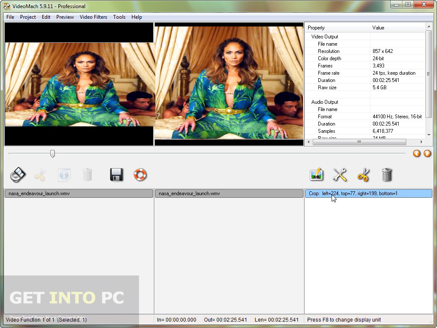
Task: Save output with the floppy disk icon
Action: (116, 175)
